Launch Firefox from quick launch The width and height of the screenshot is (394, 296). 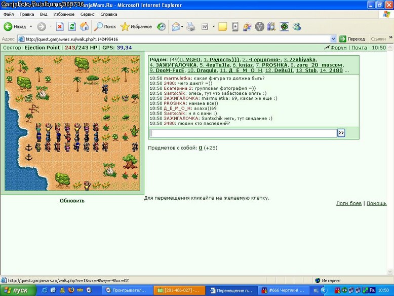[71, 290]
